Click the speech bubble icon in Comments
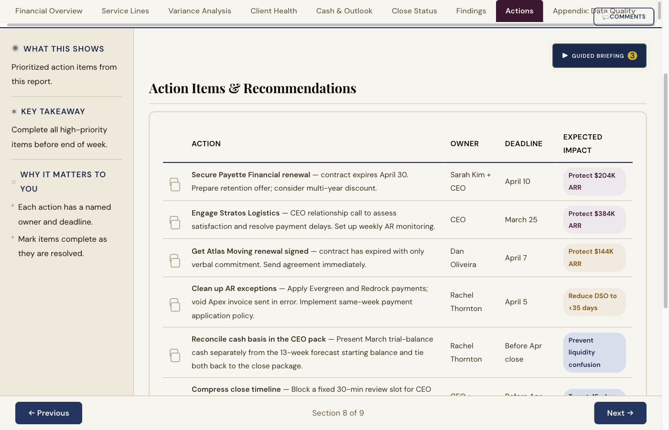The width and height of the screenshot is (669, 430). tap(605, 17)
